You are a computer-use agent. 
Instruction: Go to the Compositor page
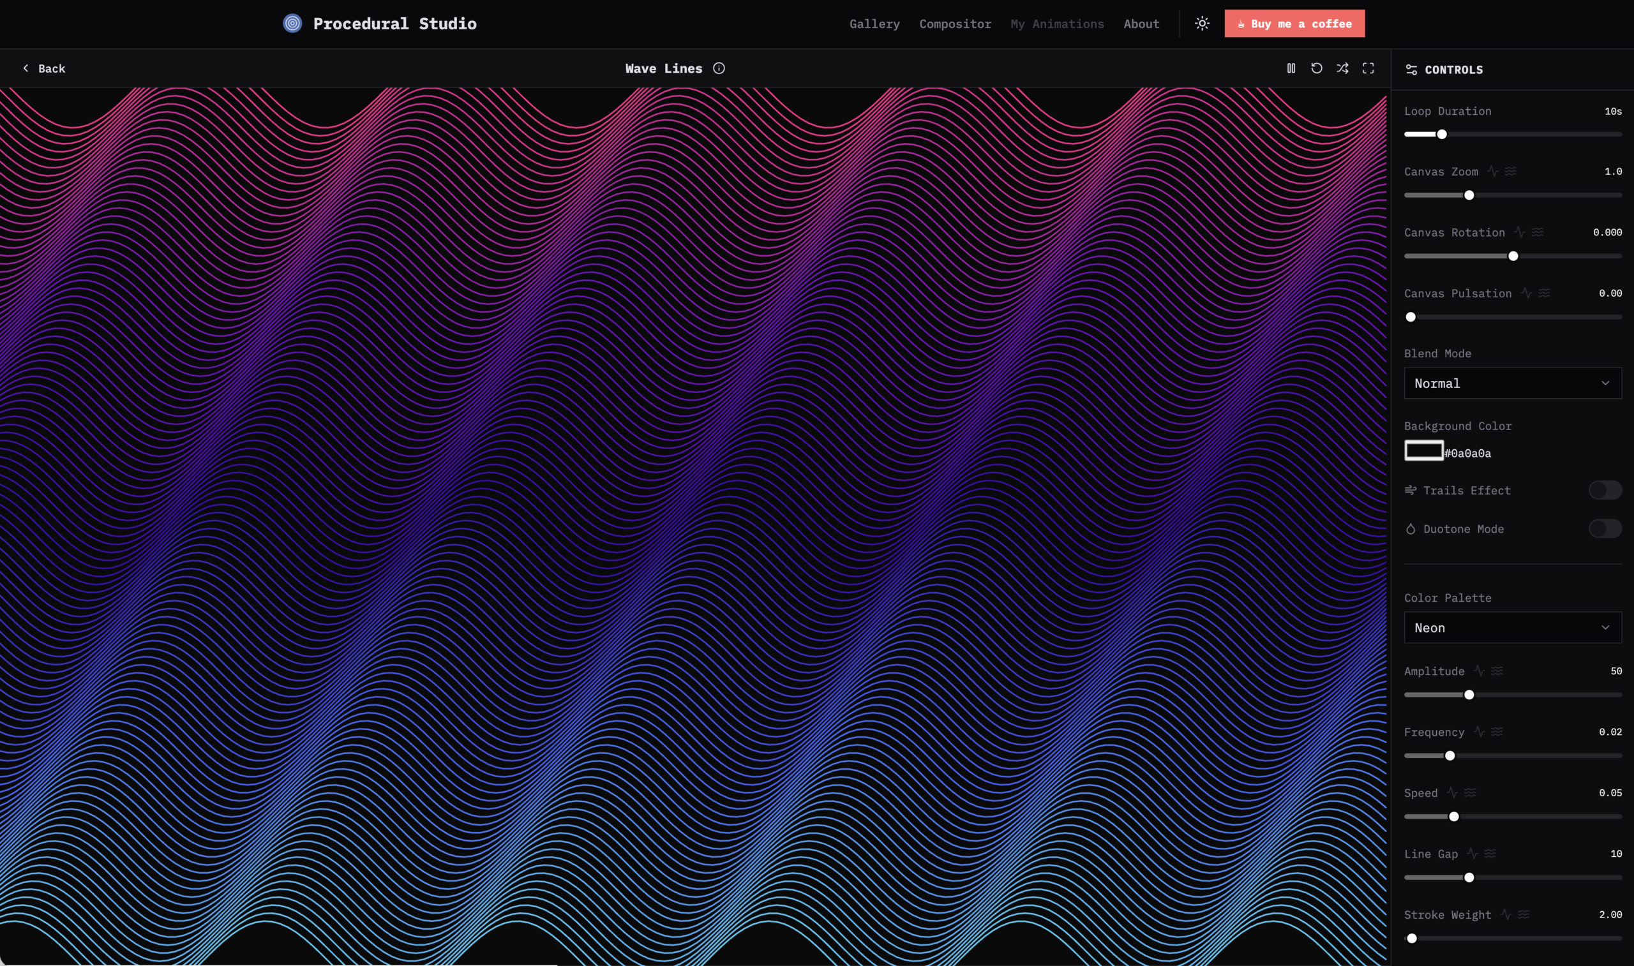[x=955, y=24]
